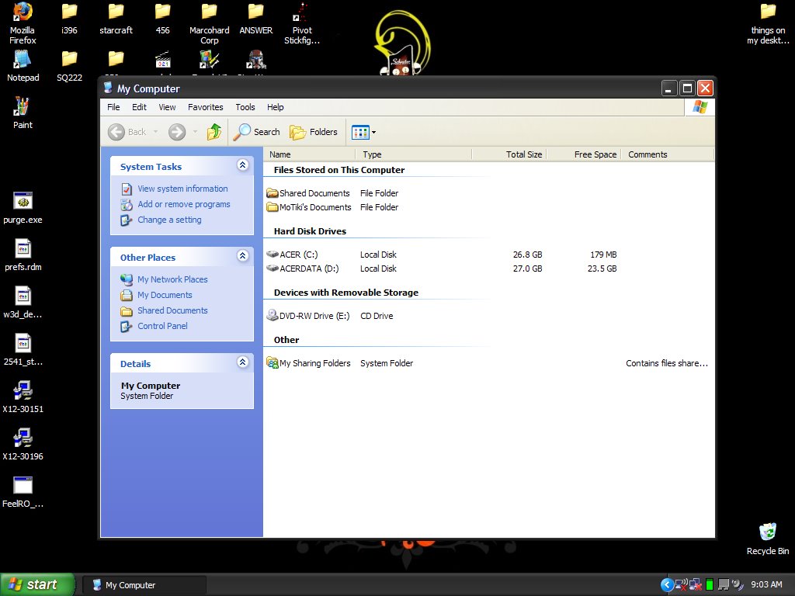Collapse the Other Places panel
The height and width of the screenshot is (596, 795).
pyautogui.click(x=242, y=256)
